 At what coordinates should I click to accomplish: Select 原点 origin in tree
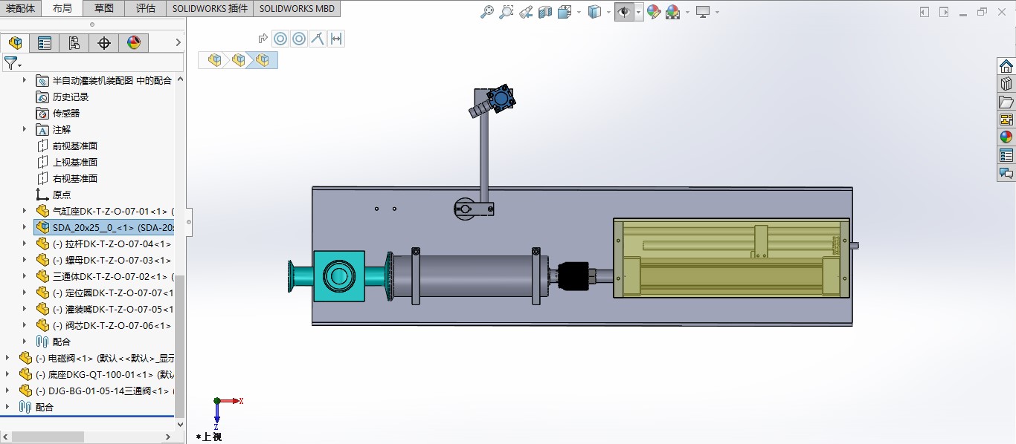[62, 195]
